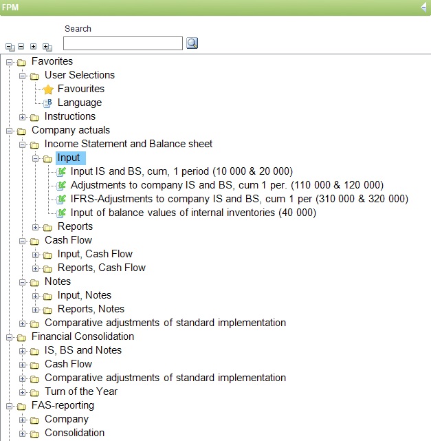The width and height of the screenshot is (431, 441).
Task: Click the collapse all nodes icon
Action: 10,47
